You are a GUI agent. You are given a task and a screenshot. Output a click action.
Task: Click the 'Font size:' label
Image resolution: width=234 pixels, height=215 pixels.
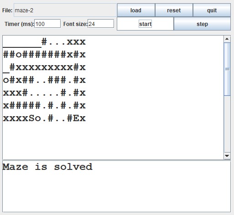point(75,24)
